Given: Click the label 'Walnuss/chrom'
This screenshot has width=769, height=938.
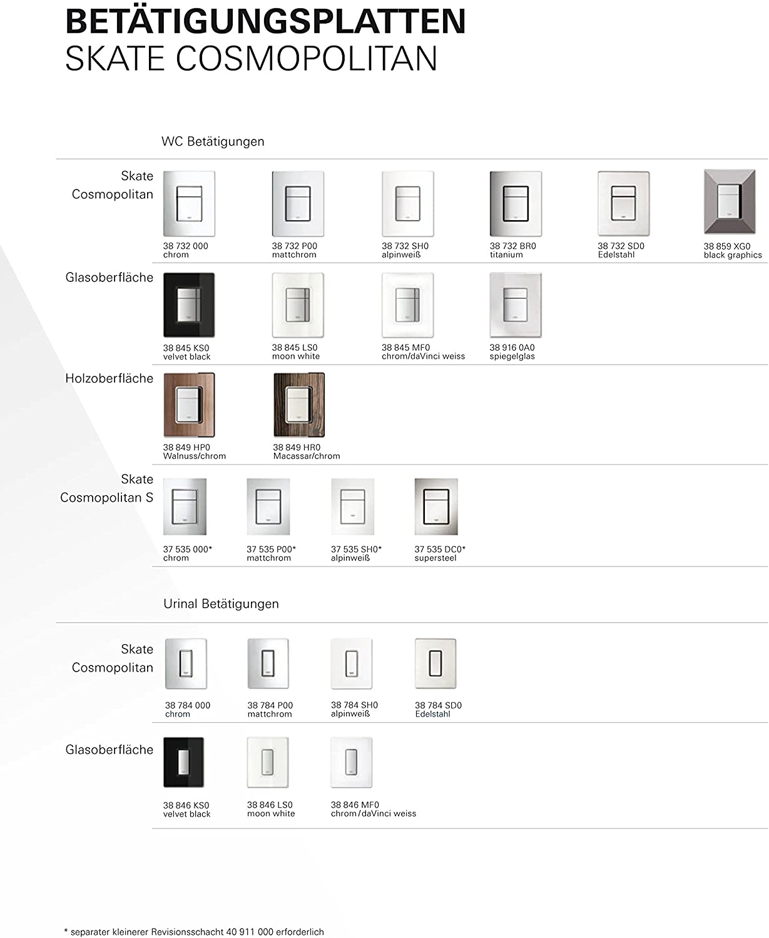Looking at the screenshot, I should click(x=195, y=456).
